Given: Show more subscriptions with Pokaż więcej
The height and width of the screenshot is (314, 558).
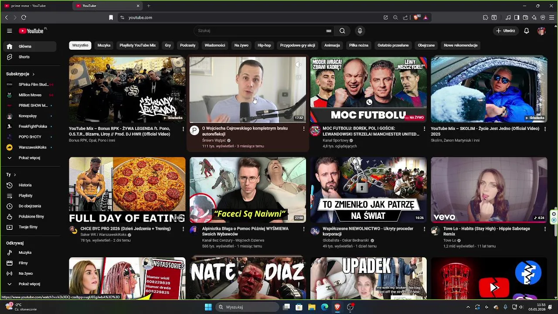Looking at the screenshot, I should pyautogui.click(x=30, y=158).
